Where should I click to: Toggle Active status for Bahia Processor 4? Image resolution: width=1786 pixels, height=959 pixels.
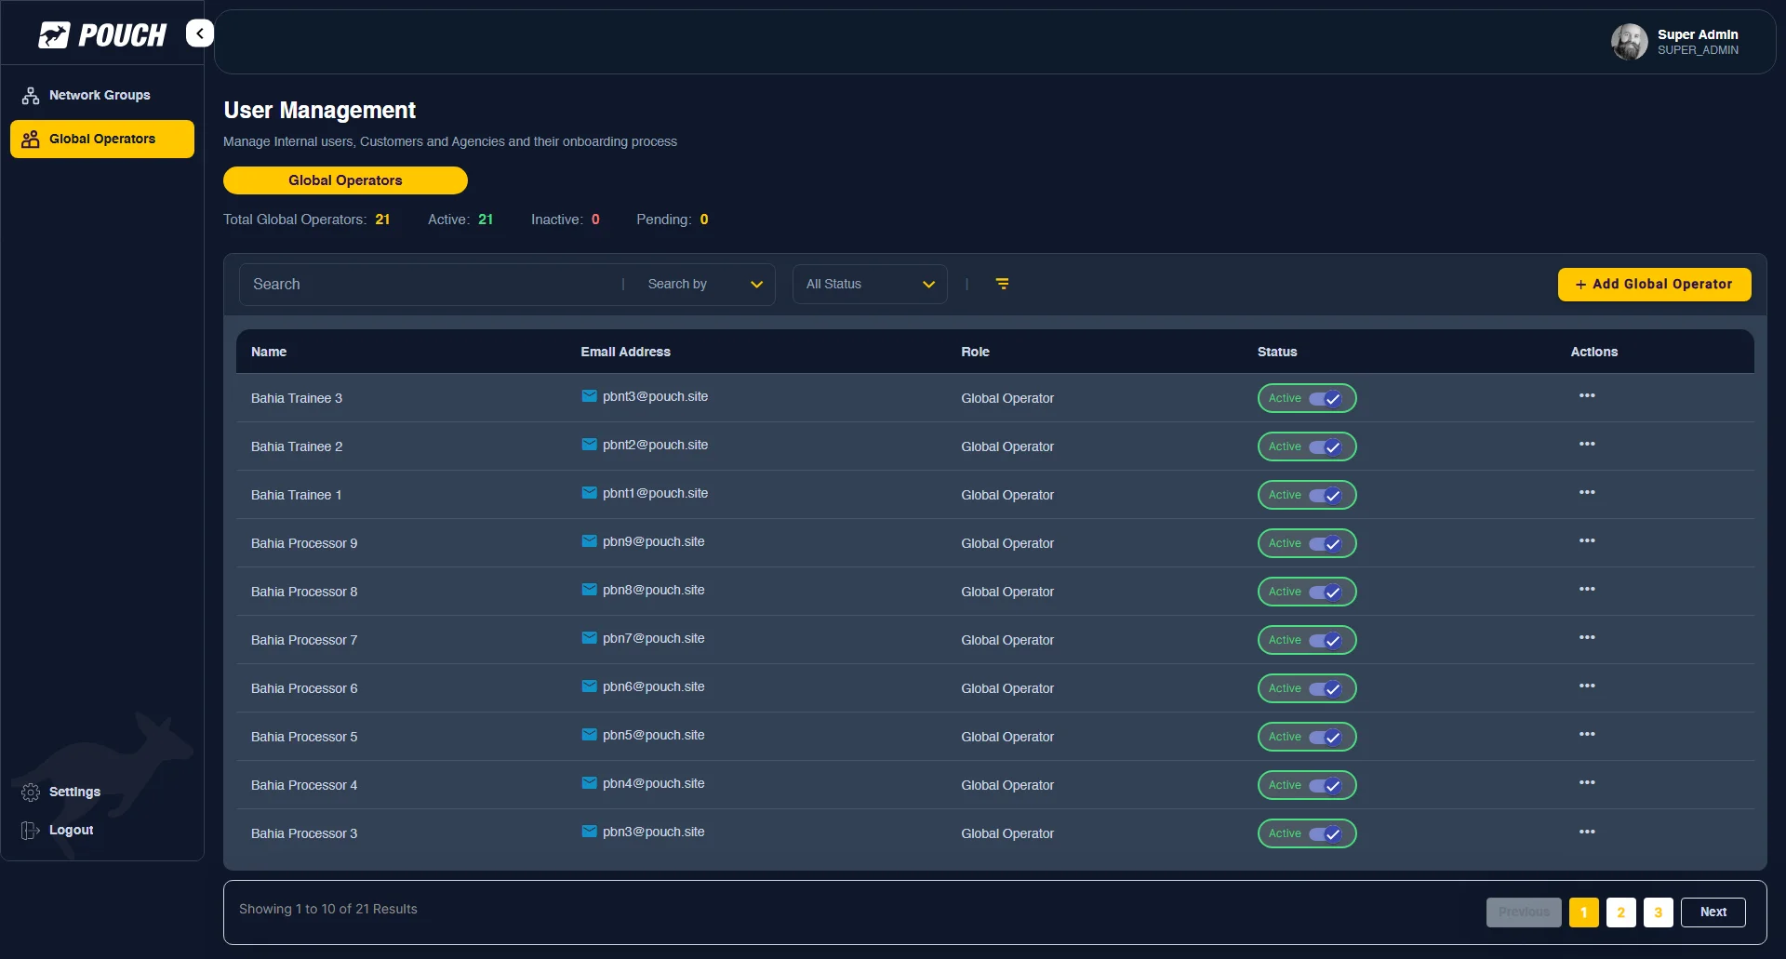[x=1326, y=786]
